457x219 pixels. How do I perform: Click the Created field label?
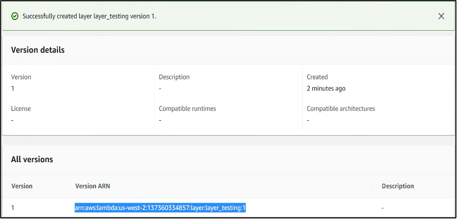click(317, 77)
